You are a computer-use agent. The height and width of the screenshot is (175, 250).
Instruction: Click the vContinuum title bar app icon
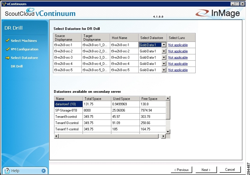4,4
